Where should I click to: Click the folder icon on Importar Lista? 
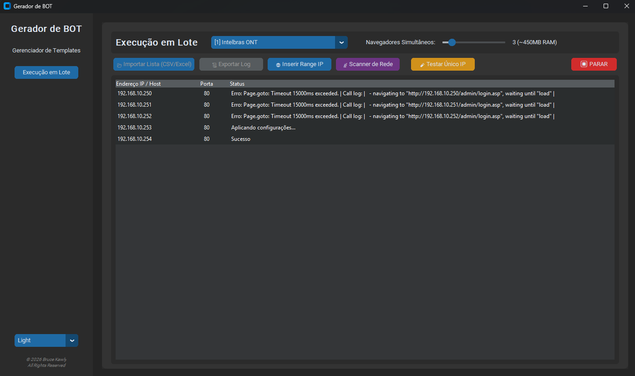(119, 65)
